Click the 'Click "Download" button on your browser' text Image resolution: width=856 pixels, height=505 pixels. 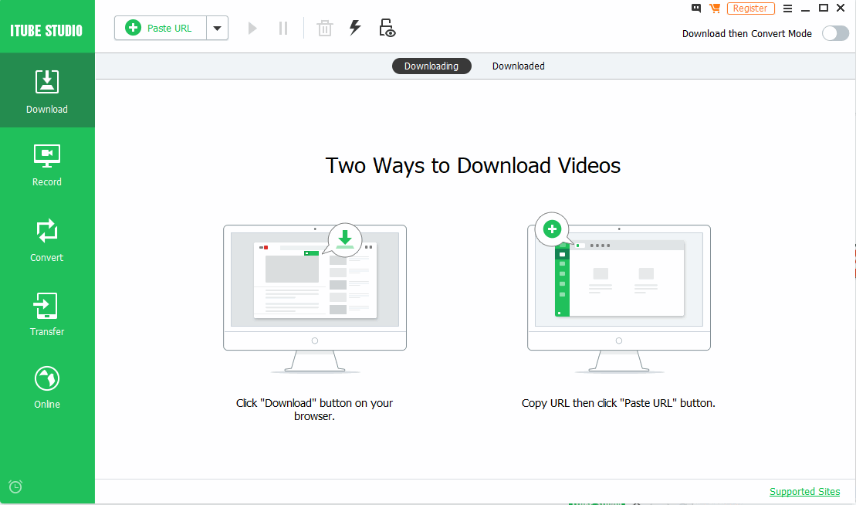[314, 409]
